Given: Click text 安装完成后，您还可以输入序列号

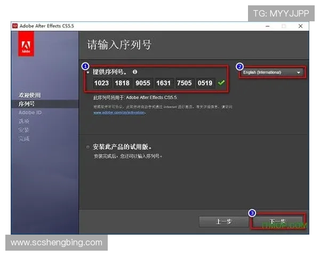Looking at the screenshot, I should point(128,156).
